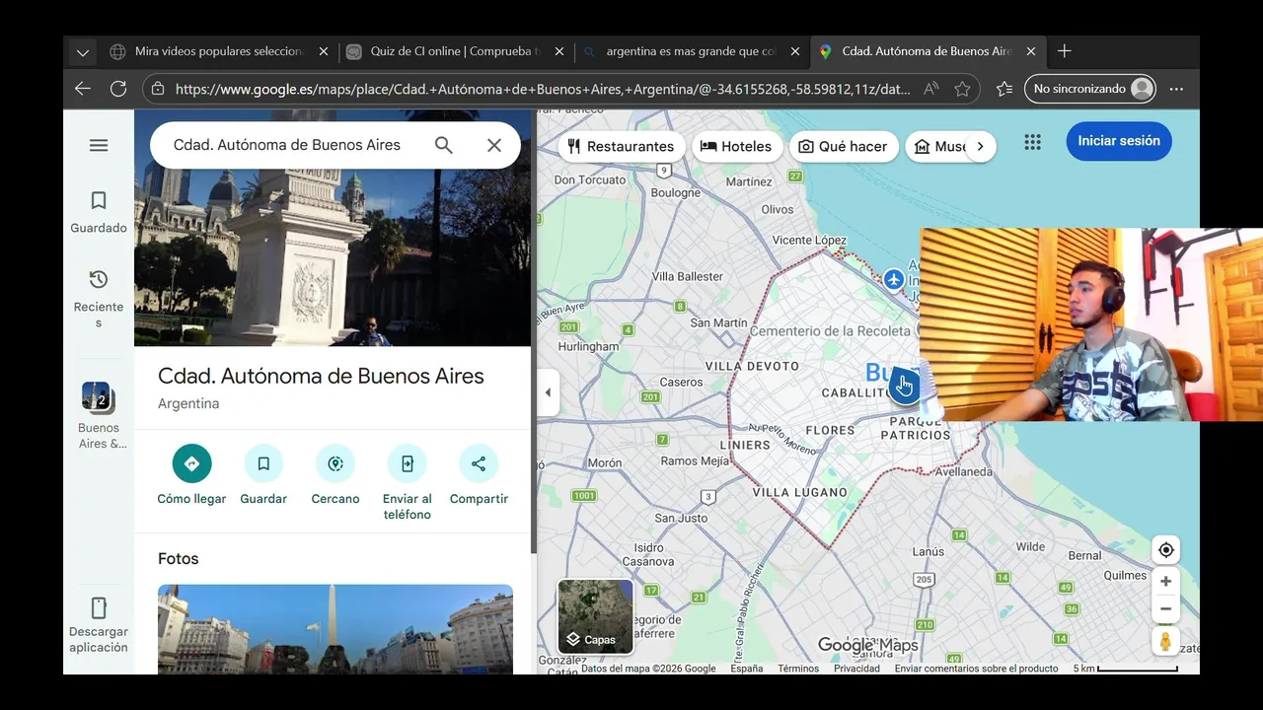This screenshot has height=710, width=1263.
Task: Click the Cómo llegar directions icon
Action: click(191, 463)
